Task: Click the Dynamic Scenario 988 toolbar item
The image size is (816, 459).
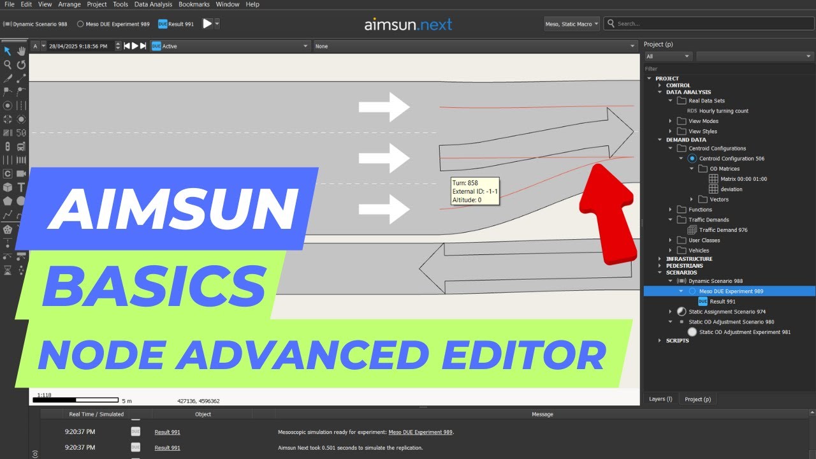Action: click(x=35, y=24)
